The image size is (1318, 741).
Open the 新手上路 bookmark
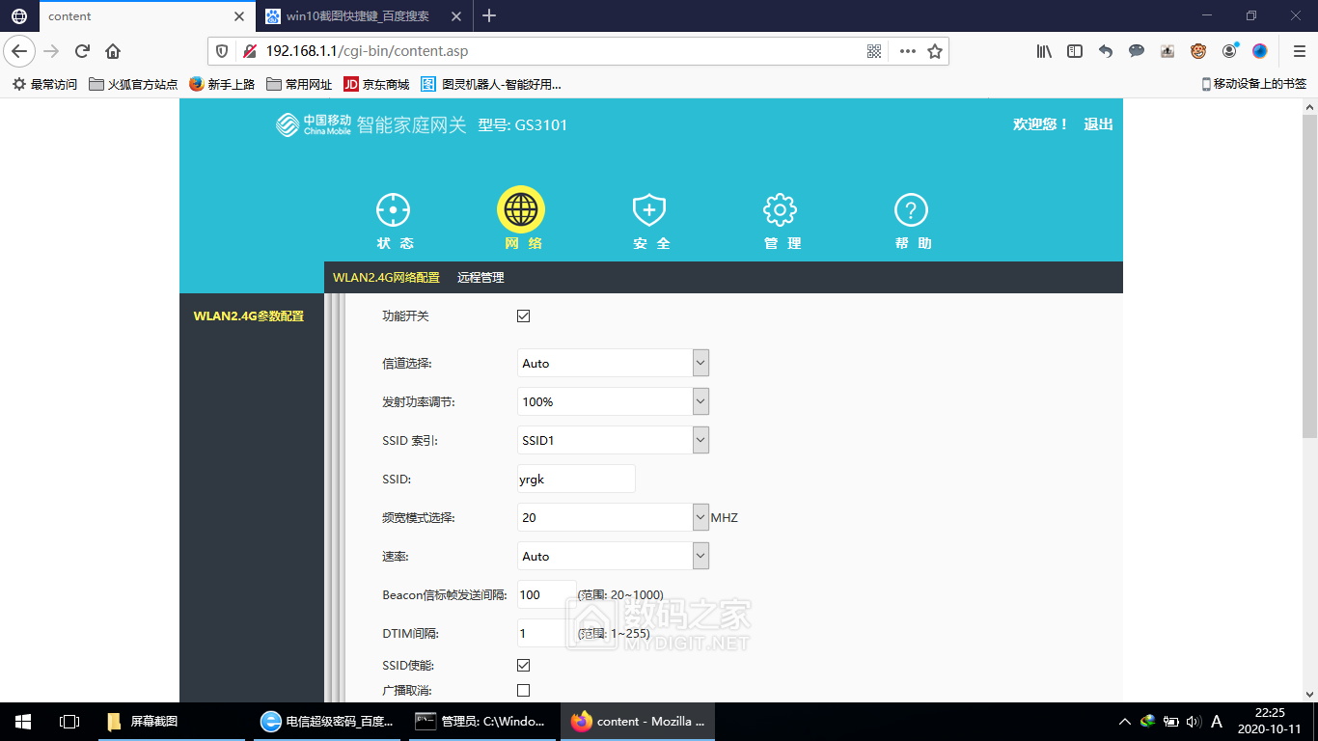tap(222, 84)
